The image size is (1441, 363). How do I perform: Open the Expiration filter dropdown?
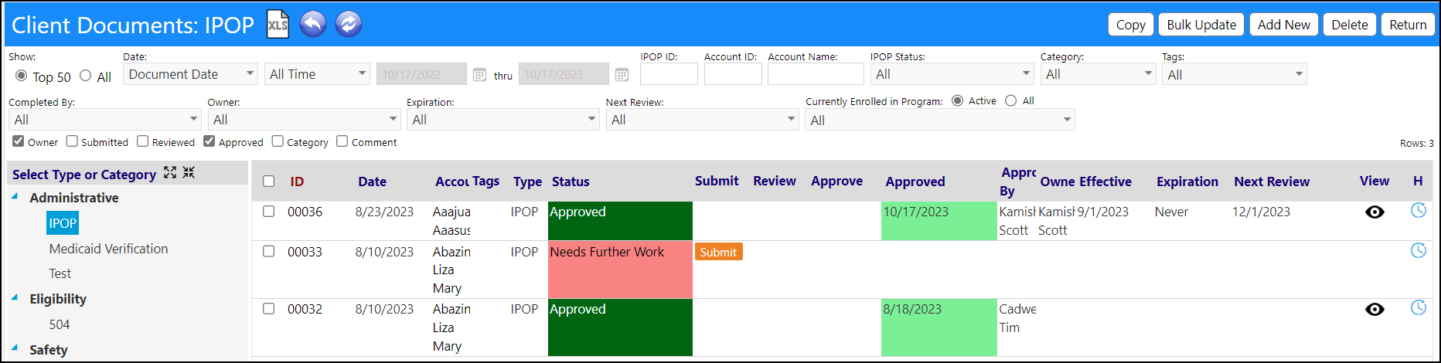[x=503, y=120]
